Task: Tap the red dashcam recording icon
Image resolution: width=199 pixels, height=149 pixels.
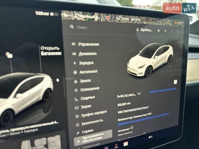Action: tap(108, 18)
